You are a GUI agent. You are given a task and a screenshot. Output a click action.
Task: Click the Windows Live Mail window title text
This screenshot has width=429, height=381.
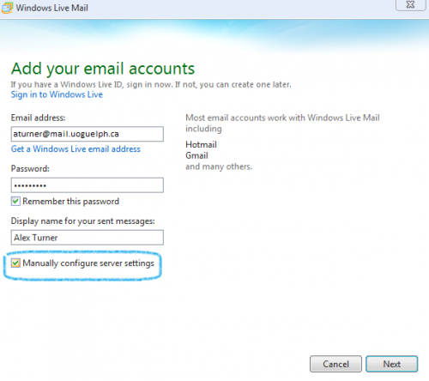pyautogui.click(x=52, y=8)
